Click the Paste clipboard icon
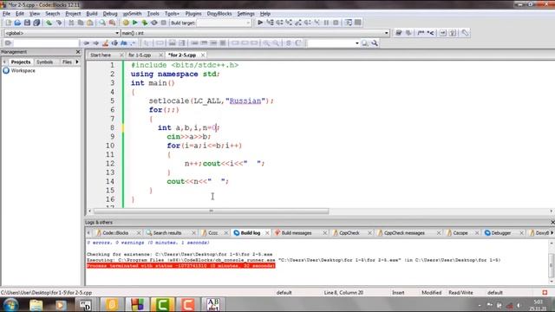 pyautogui.click(x=90, y=23)
